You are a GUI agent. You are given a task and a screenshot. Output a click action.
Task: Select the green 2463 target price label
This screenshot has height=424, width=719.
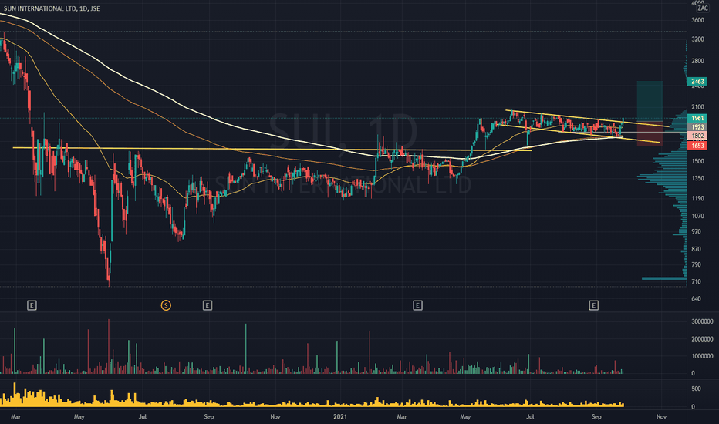click(697, 82)
